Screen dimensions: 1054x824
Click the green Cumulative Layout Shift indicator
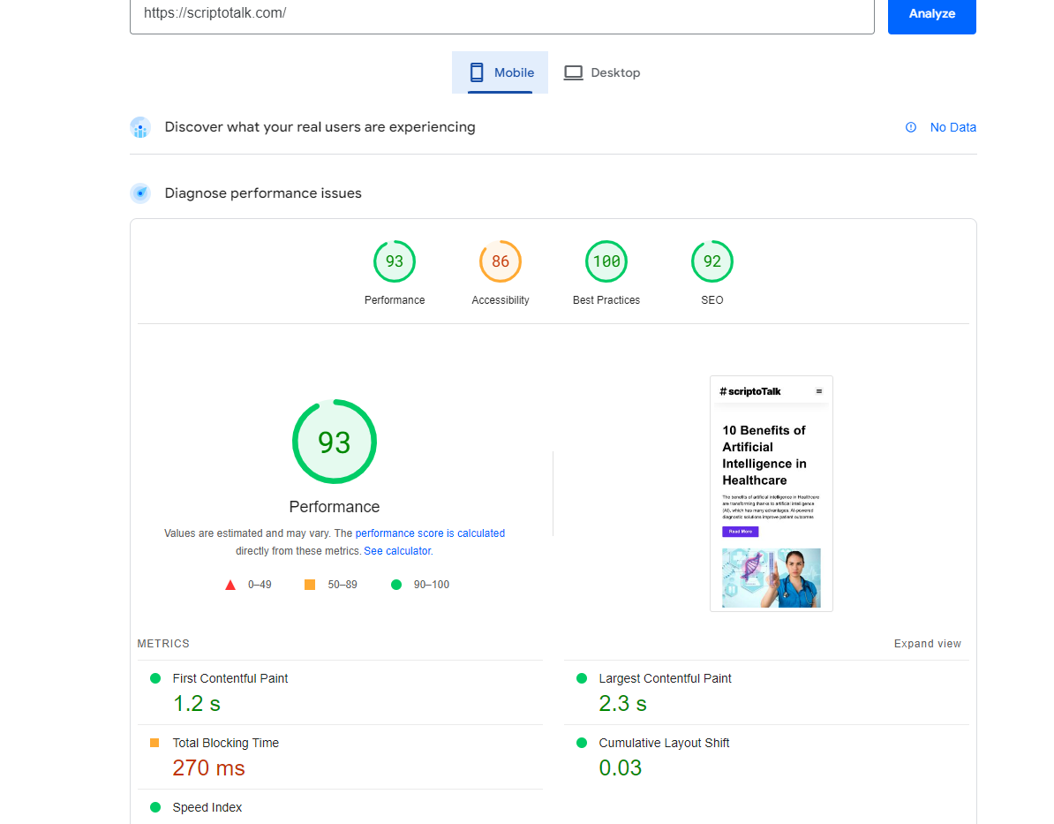click(x=581, y=743)
